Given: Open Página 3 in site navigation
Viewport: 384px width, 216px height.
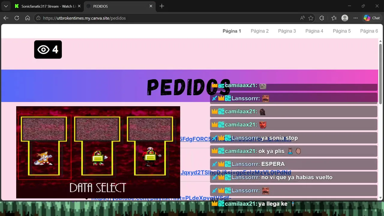Looking at the screenshot, I should pyautogui.click(x=287, y=31).
